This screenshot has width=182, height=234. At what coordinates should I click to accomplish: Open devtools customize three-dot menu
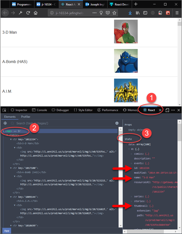[x=173, y=110]
